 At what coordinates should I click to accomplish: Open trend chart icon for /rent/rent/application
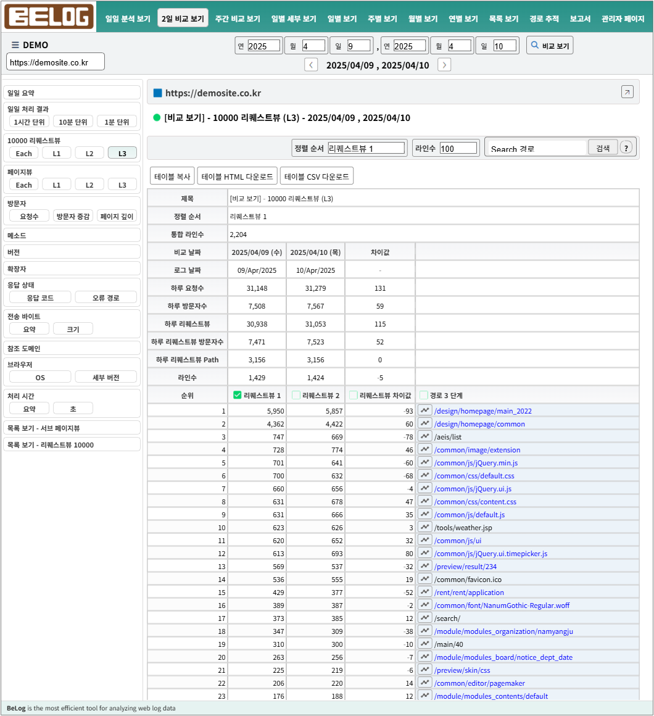(x=425, y=592)
